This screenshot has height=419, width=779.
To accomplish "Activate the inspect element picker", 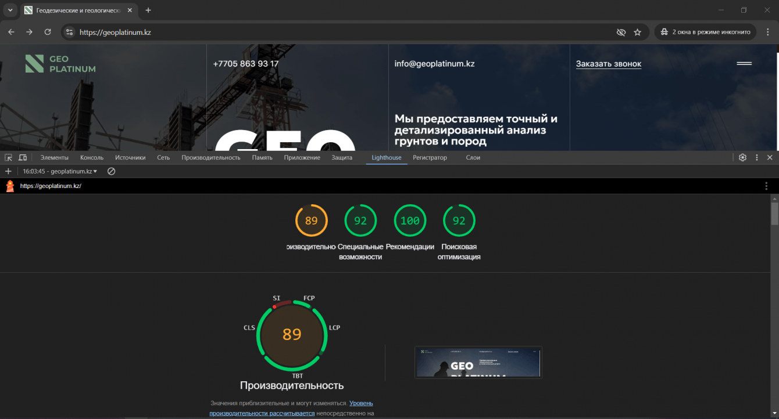I will (x=8, y=157).
